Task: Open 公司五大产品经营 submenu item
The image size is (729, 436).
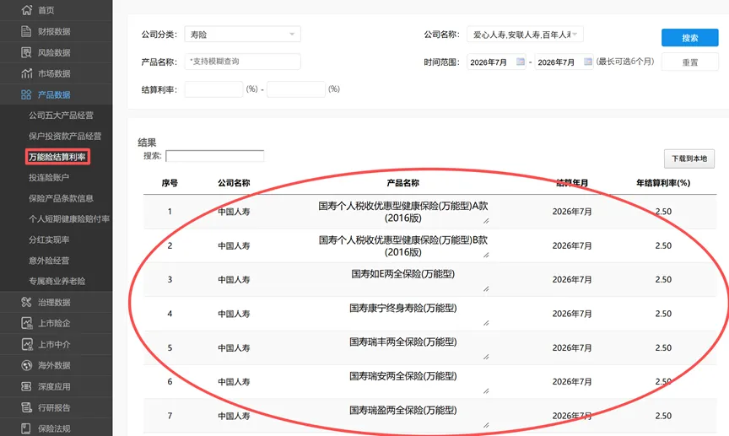Action: click(61, 116)
